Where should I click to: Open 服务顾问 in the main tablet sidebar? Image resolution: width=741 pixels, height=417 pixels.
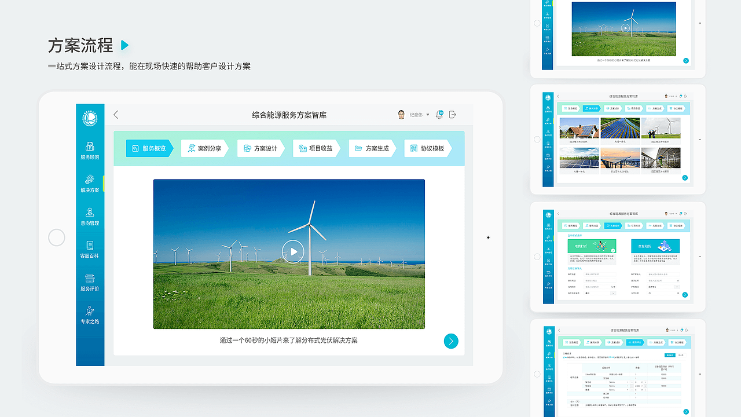(90, 150)
